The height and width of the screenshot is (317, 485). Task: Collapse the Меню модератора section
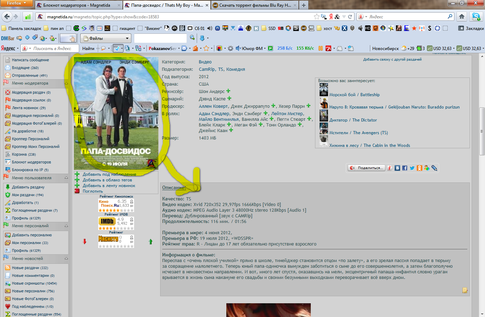point(66,83)
